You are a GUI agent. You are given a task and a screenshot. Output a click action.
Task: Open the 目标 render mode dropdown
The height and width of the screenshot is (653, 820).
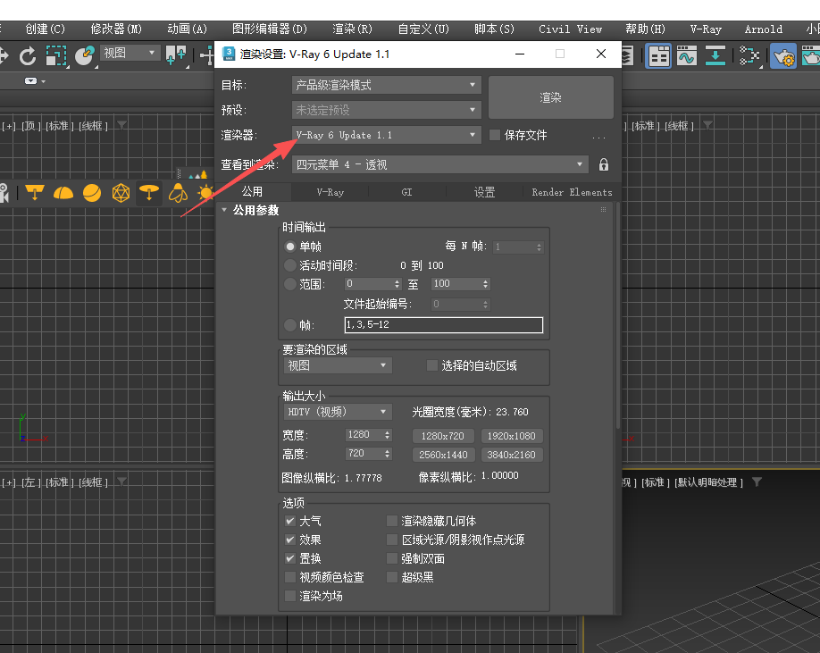386,85
